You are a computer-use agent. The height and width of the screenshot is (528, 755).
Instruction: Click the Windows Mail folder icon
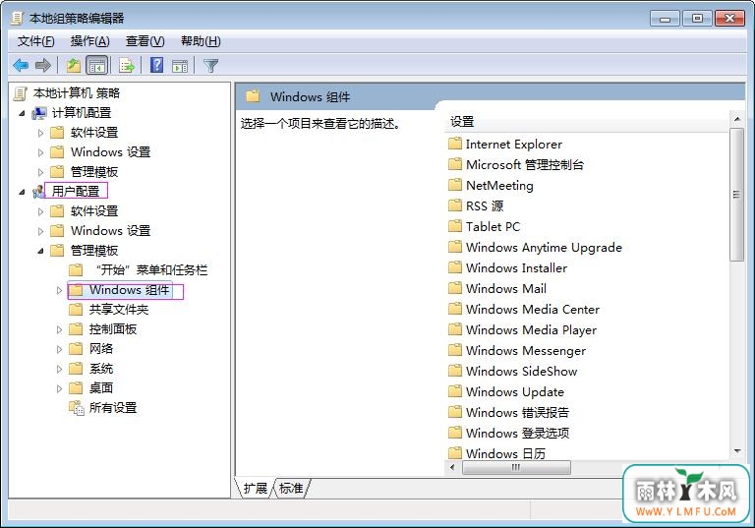pyautogui.click(x=455, y=288)
